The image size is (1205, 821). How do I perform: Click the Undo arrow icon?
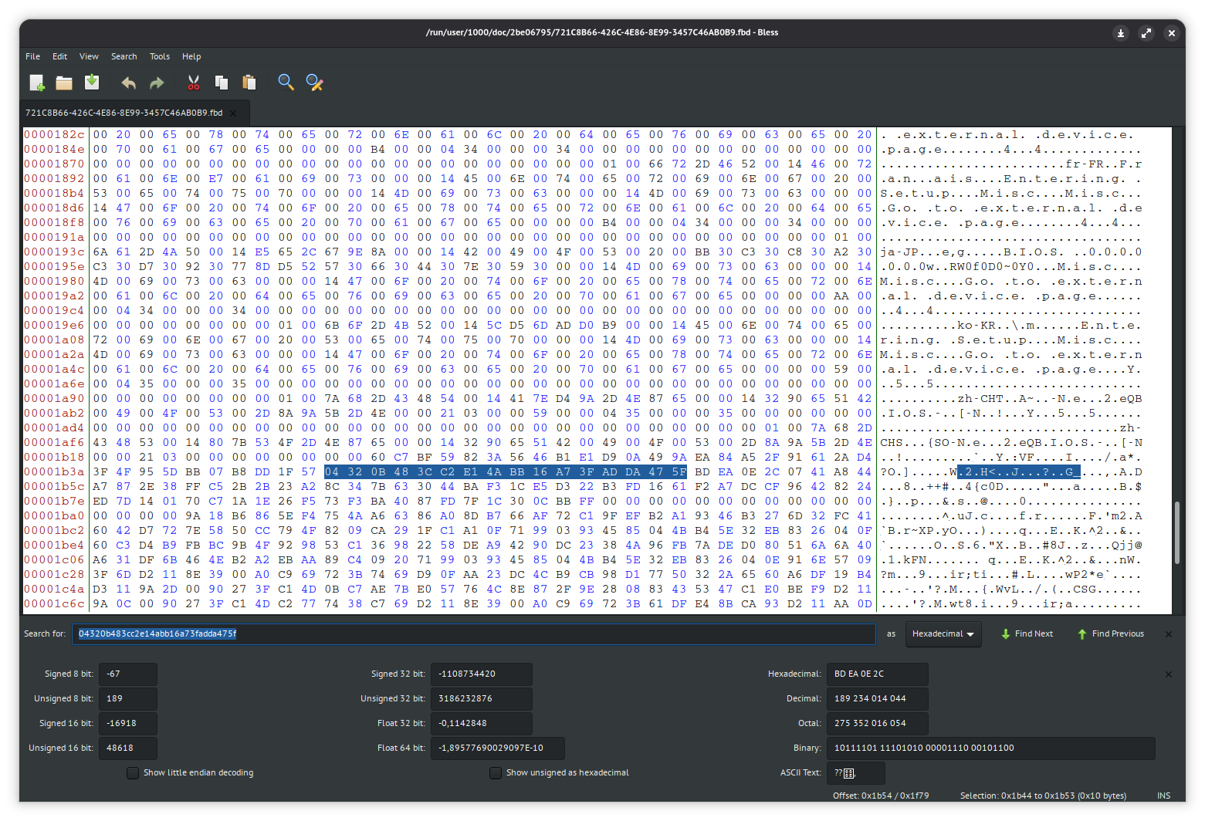tap(129, 83)
